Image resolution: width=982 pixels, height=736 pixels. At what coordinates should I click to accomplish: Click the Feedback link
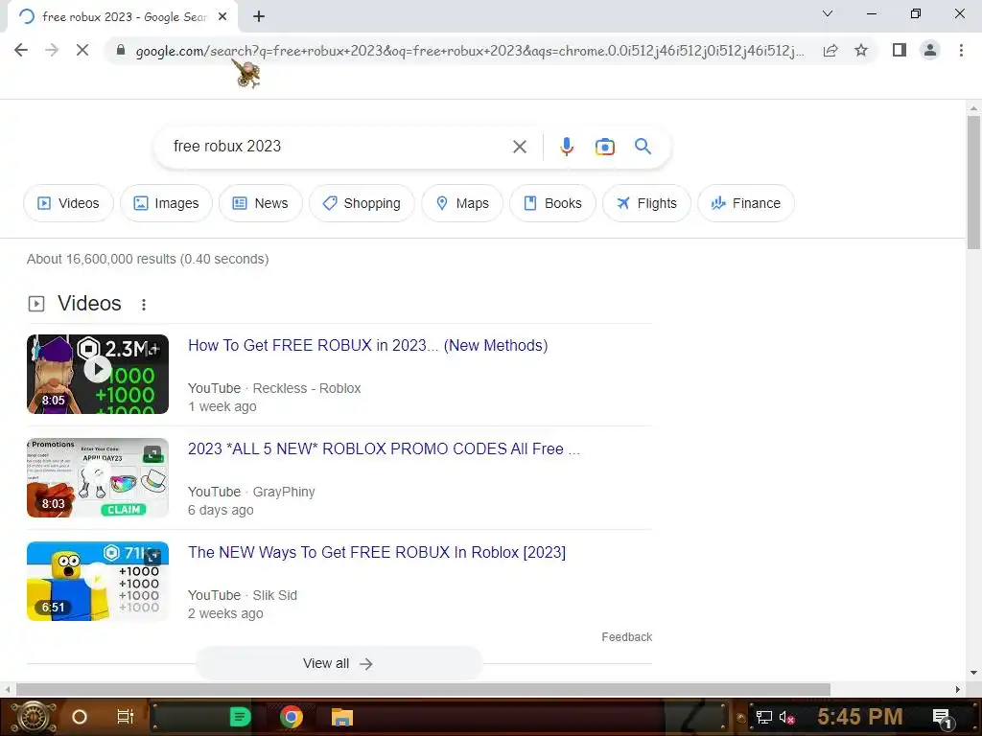point(626,636)
